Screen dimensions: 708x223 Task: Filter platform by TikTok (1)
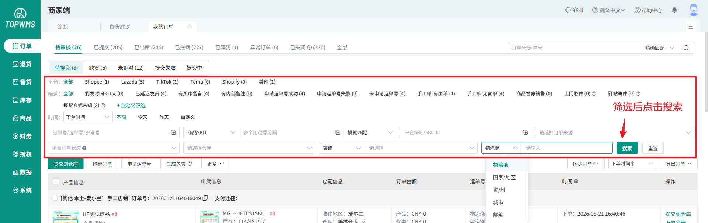click(x=167, y=82)
